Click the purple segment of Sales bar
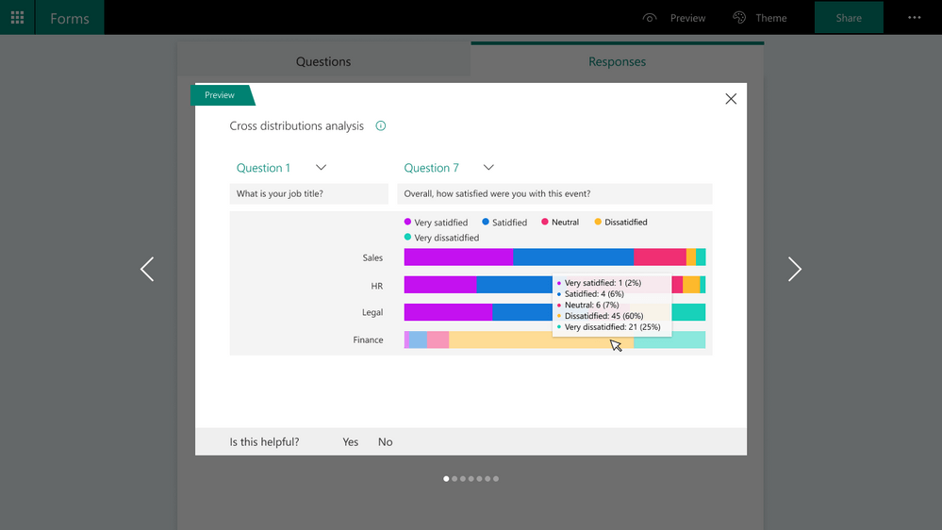942x530 pixels. (x=458, y=257)
